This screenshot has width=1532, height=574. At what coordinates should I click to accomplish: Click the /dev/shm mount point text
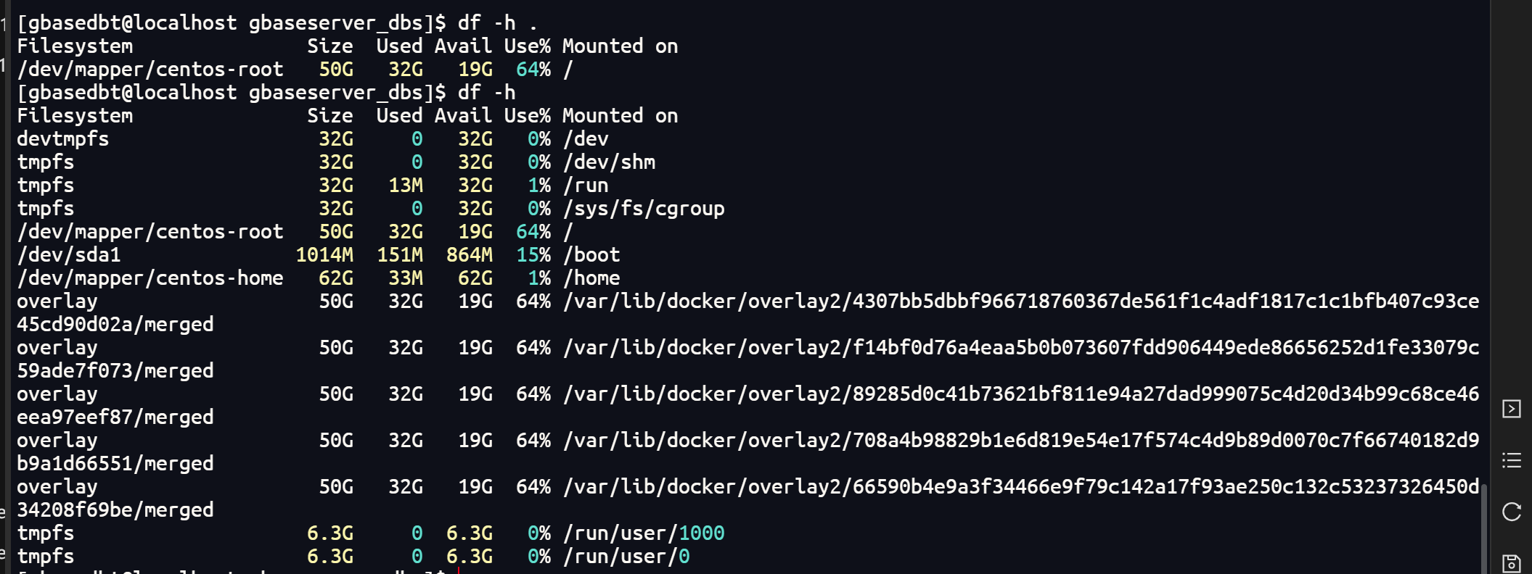[609, 162]
